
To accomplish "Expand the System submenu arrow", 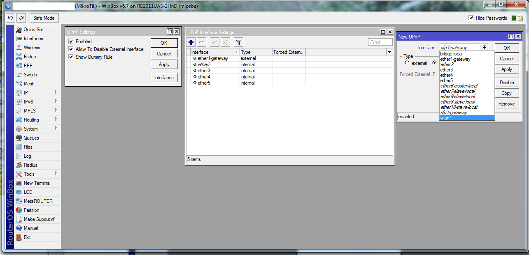I will tap(56, 129).
